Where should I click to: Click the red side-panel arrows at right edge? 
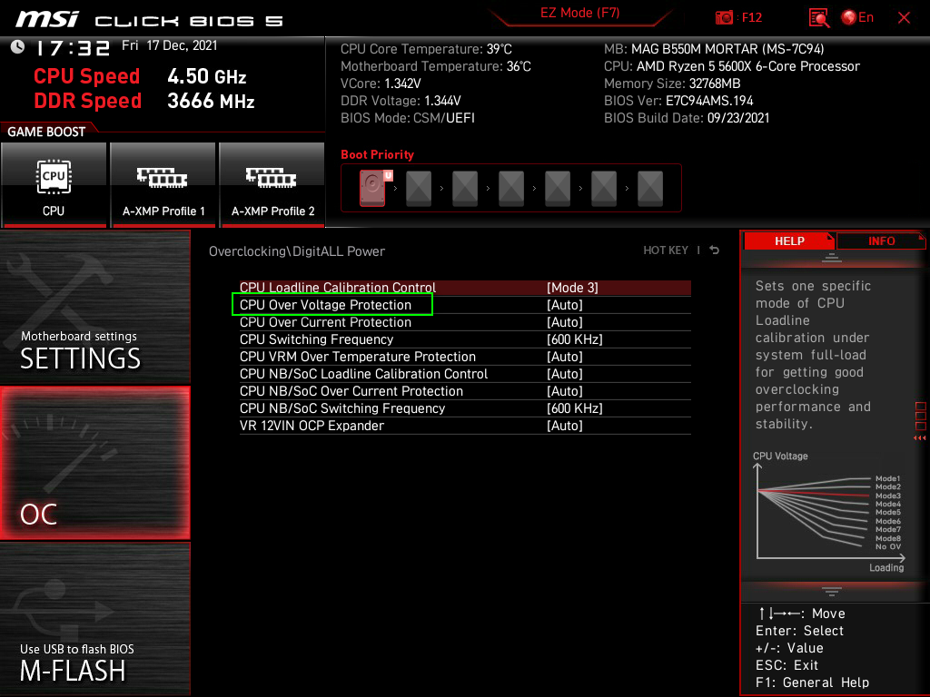click(x=920, y=438)
